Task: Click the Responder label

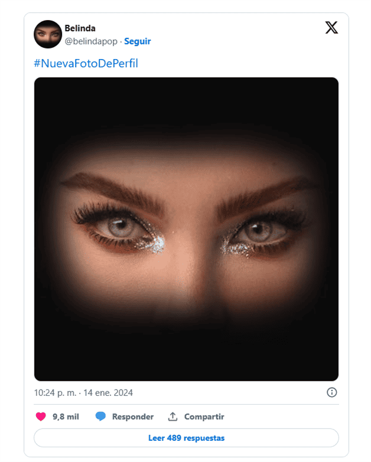Action: coord(132,417)
